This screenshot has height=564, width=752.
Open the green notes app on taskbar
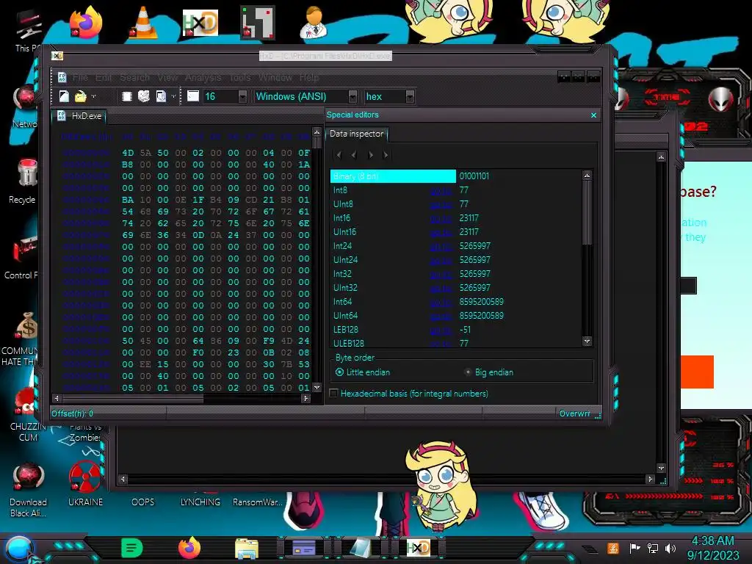coord(132,548)
